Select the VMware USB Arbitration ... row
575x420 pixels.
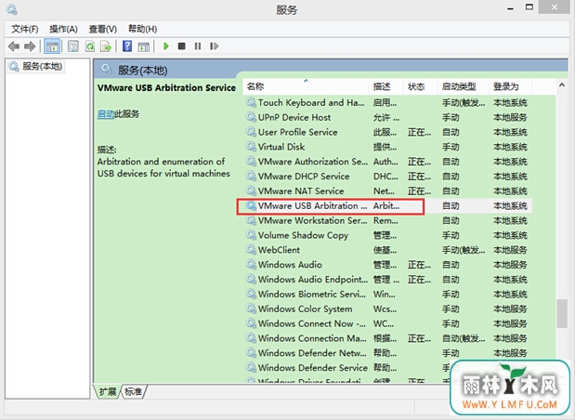click(x=387, y=205)
